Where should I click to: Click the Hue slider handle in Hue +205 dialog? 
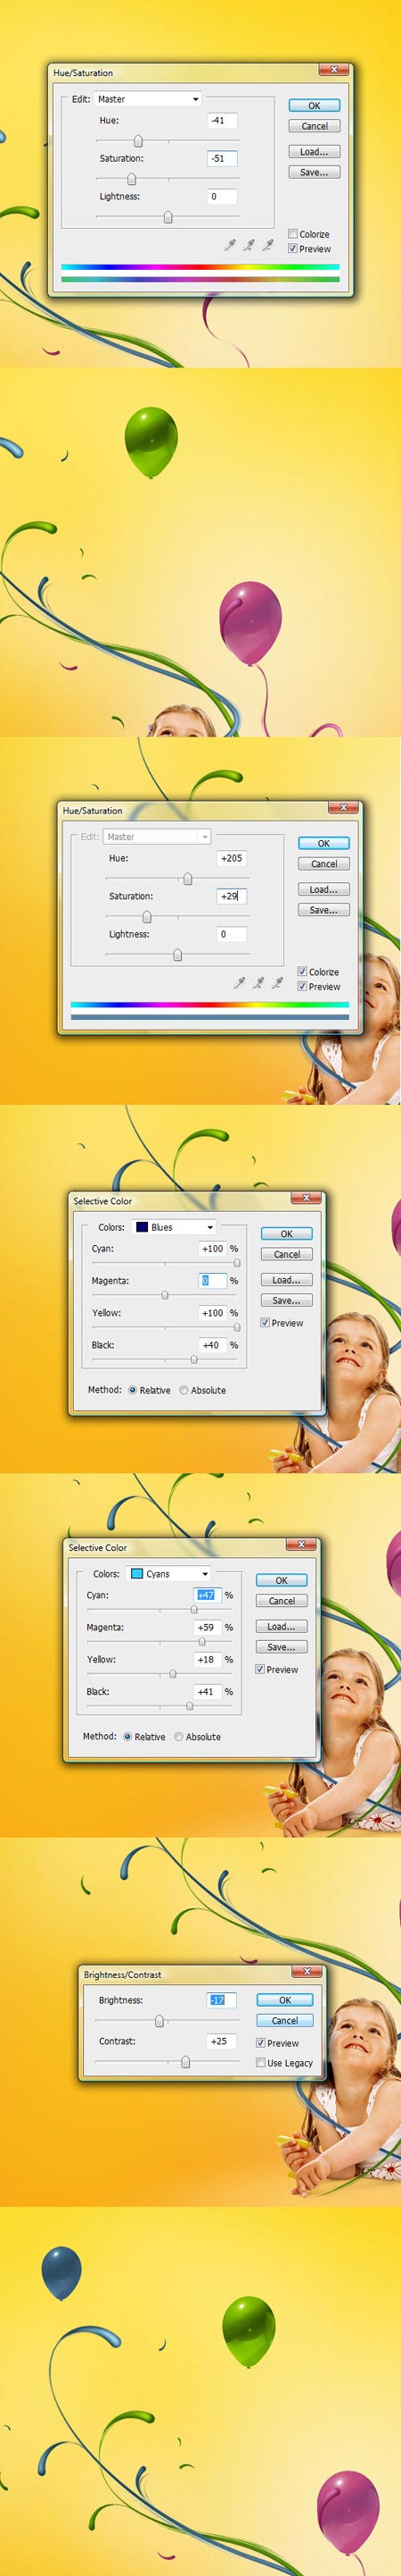click(187, 879)
